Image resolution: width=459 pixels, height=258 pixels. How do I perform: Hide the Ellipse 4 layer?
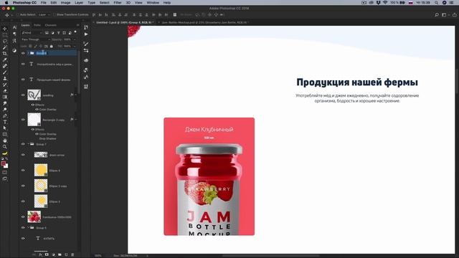click(x=23, y=171)
